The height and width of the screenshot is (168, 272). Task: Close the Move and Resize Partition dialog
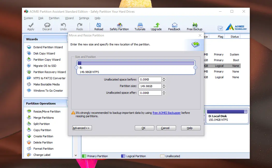point(200,35)
